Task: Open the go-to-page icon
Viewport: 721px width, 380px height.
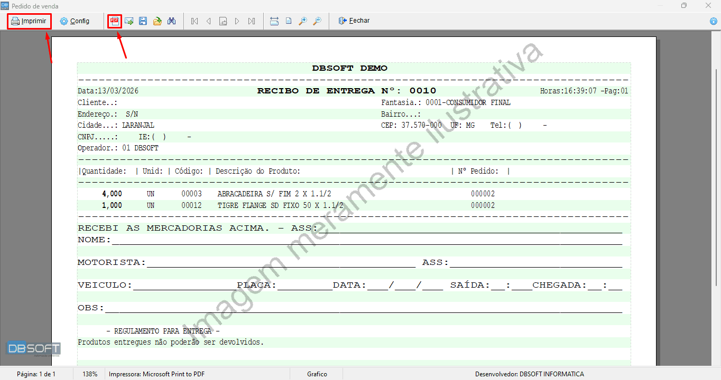Action: coord(223,21)
